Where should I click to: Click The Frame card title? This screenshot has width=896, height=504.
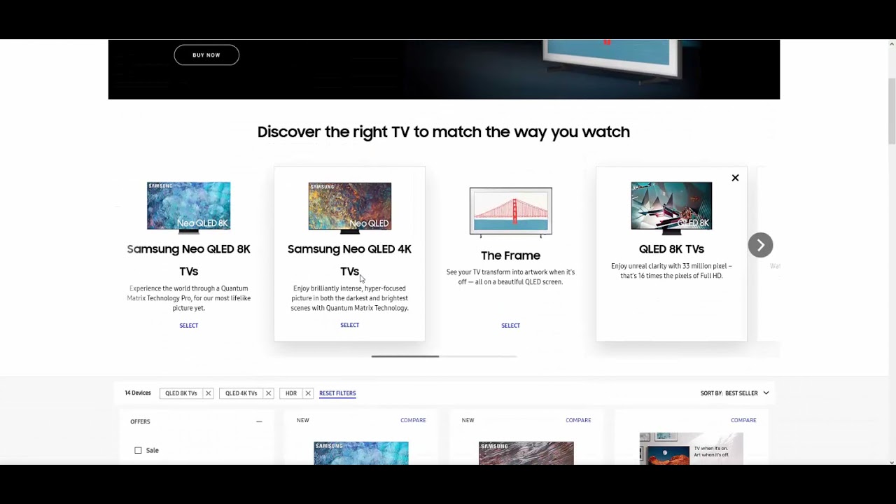click(x=510, y=255)
